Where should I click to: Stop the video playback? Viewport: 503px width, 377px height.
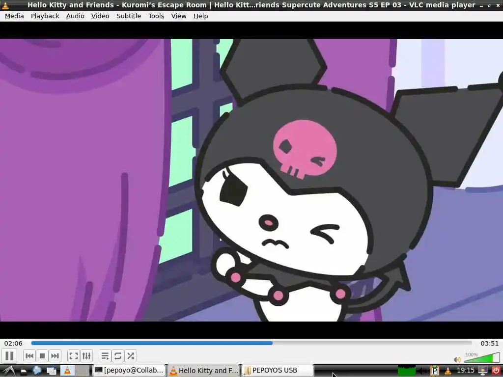point(42,356)
